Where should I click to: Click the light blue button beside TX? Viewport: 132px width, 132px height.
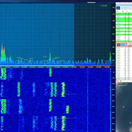pyautogui.click(x=123, y=45)
